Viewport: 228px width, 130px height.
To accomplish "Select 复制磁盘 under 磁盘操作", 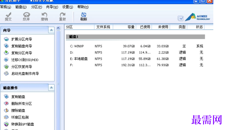I will [x=18, y=97].
